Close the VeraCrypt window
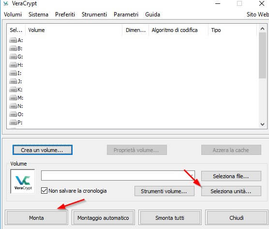 click(262, 3)
